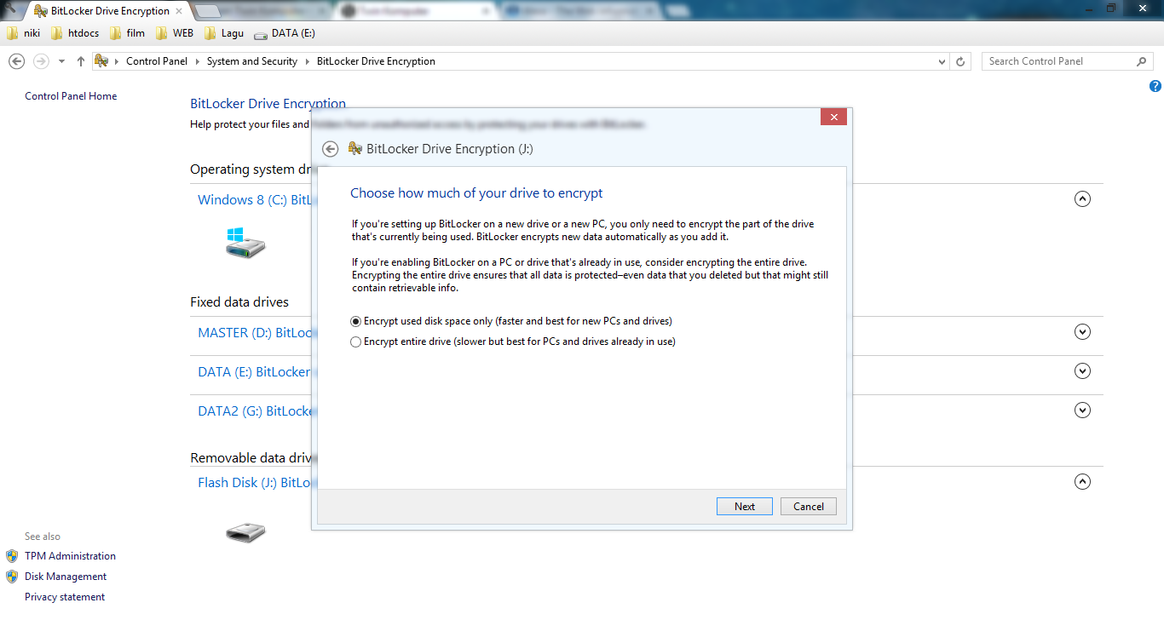1164x620 pixels.
Task: Open recent locations dropdown arrow
Action: click(61, 61)
